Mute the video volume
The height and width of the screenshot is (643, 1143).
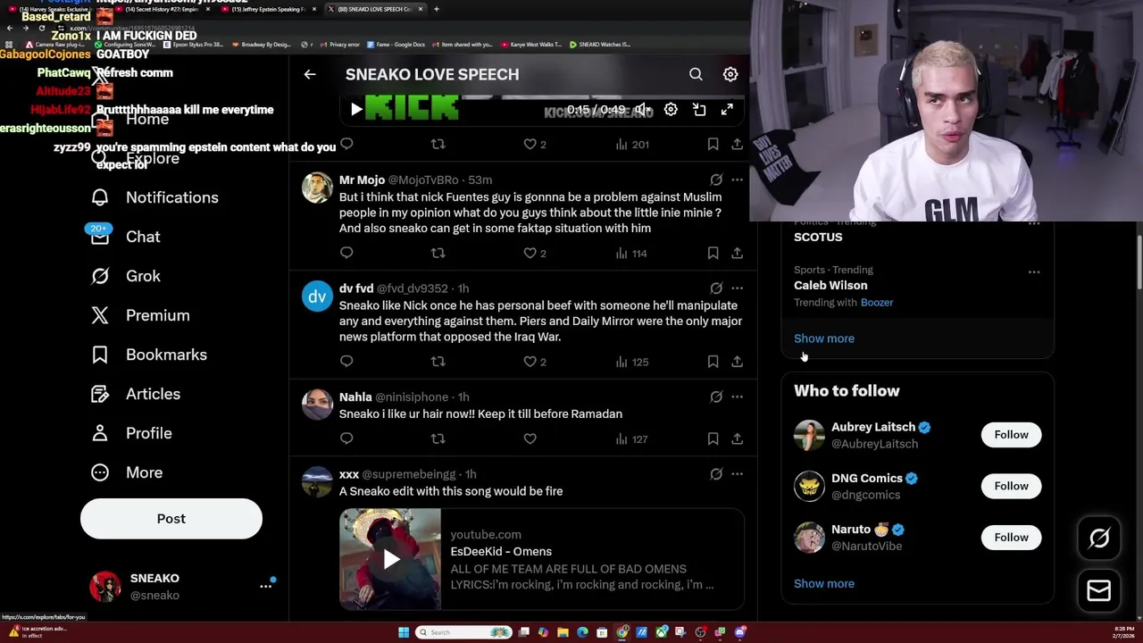[642, 110]
